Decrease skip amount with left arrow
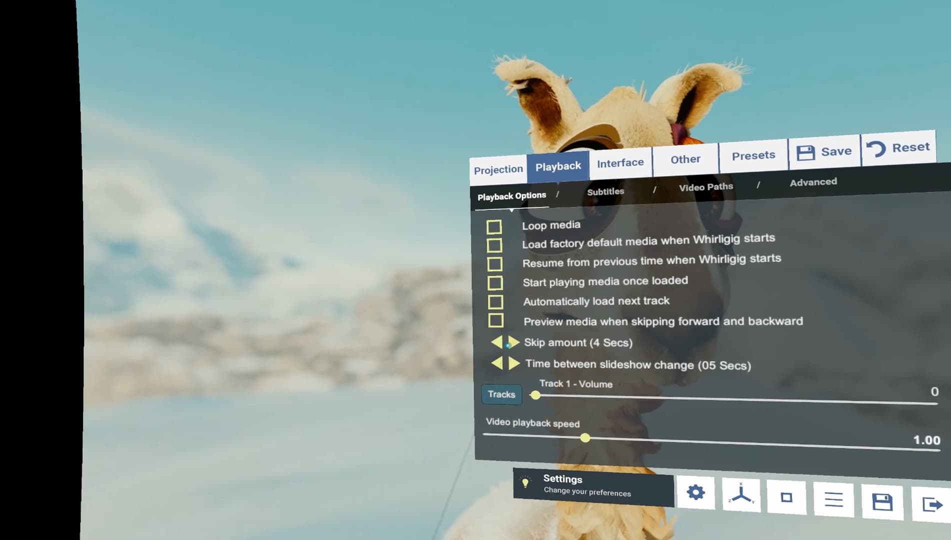 (496, 342)
